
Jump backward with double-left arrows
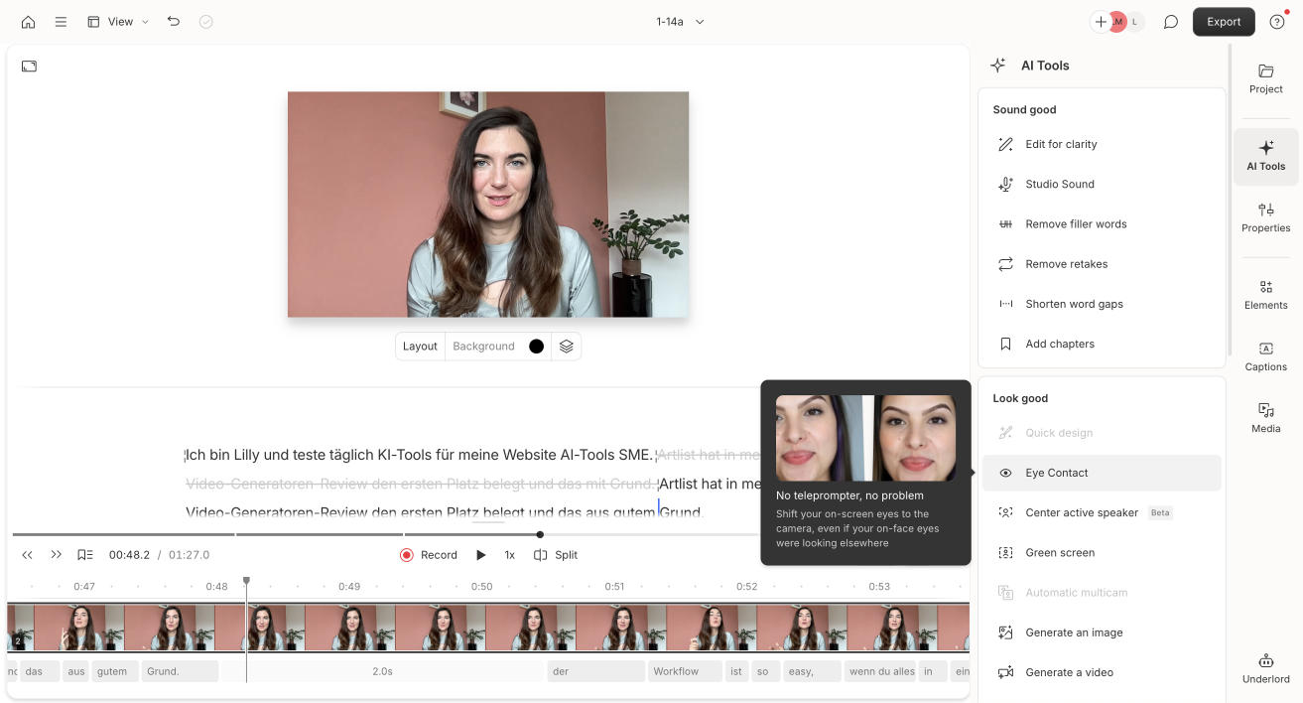[x=27, y=555]
